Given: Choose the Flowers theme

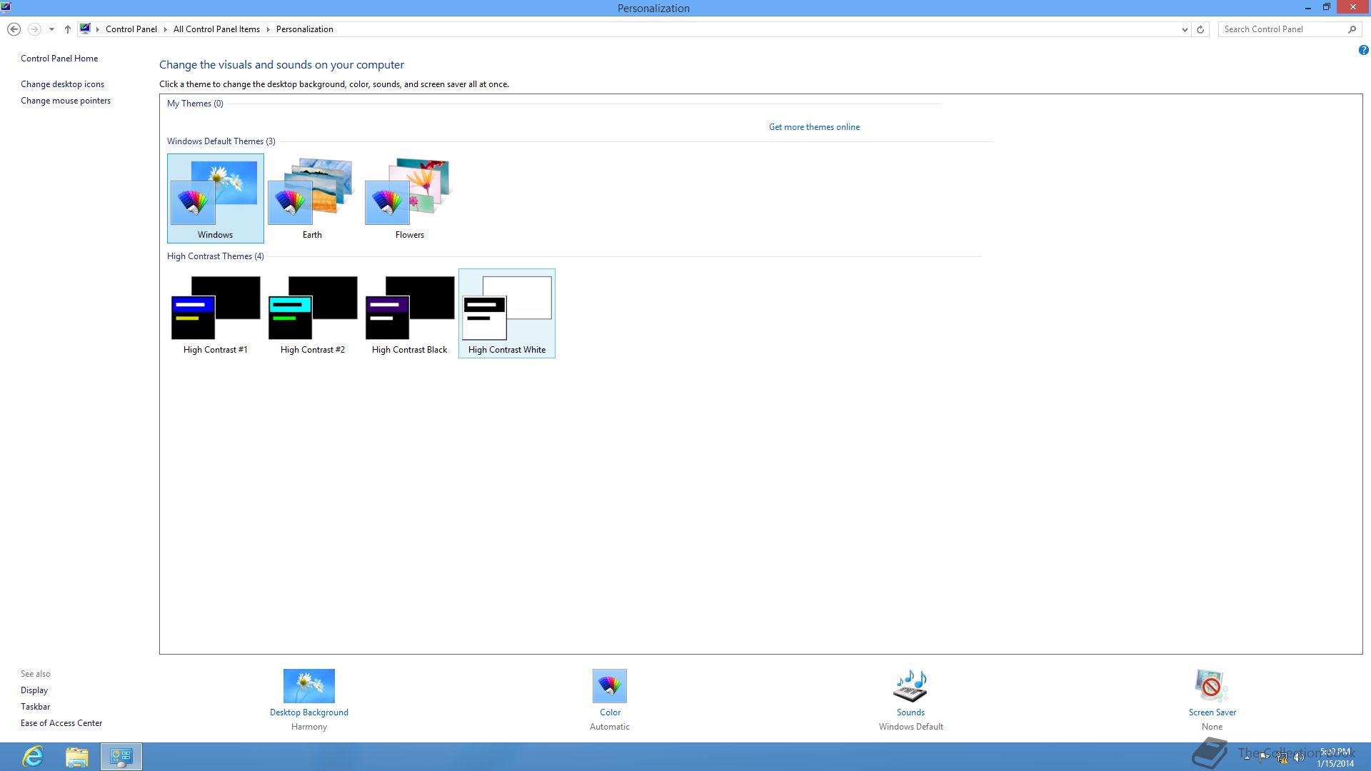Looking at the screenshot, I should 409,198.
